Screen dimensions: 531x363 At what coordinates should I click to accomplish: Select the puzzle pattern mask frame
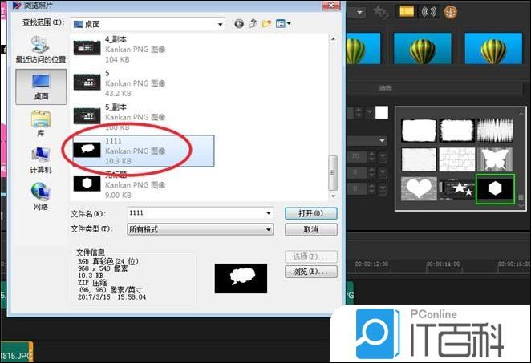457,159
